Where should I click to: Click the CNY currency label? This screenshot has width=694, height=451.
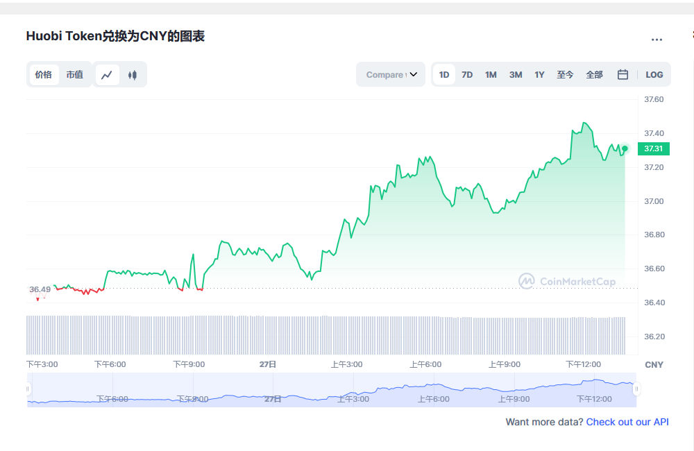pos(654,365)
